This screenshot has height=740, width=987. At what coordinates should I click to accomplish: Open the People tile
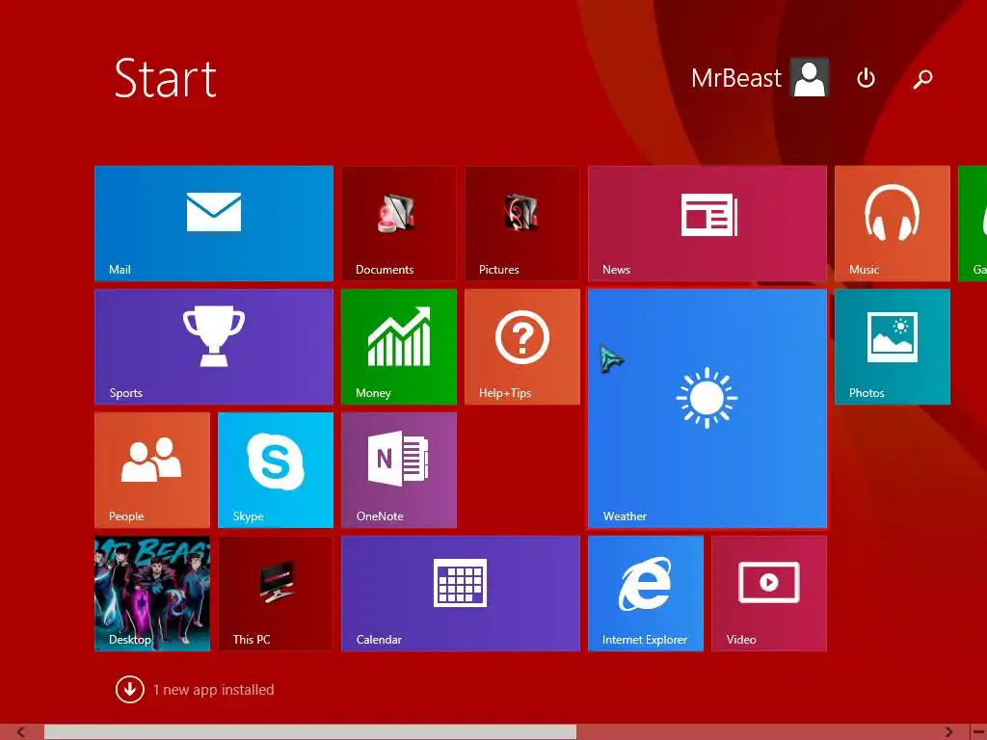[151, 470]
